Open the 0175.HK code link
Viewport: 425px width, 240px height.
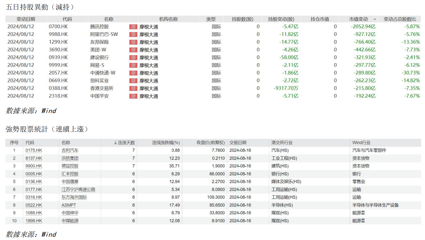pyautogui.click(x=34, y=150)
